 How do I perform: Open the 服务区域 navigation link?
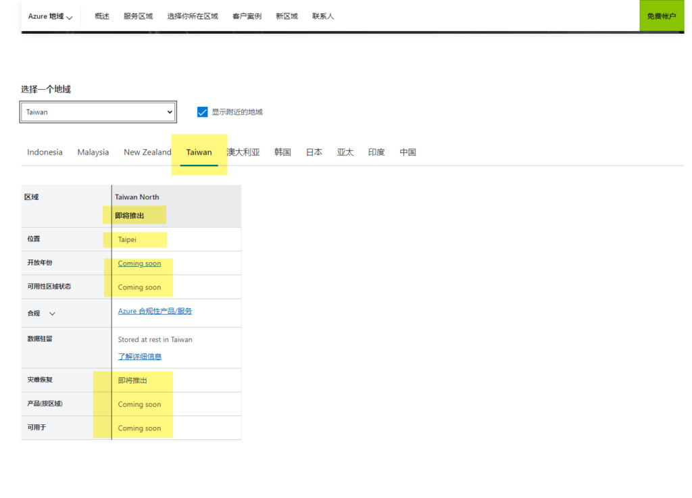(138, 16)
